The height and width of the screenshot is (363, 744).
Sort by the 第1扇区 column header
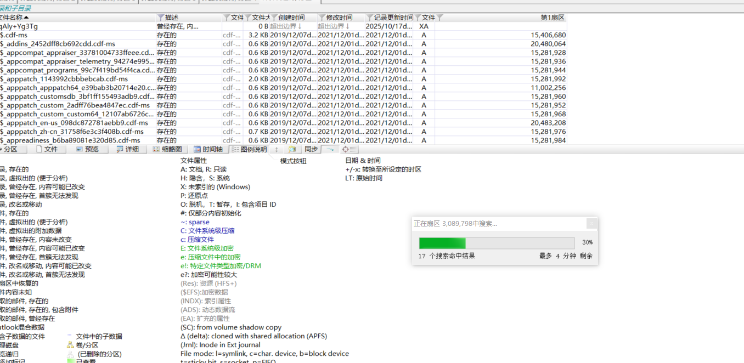553,18
